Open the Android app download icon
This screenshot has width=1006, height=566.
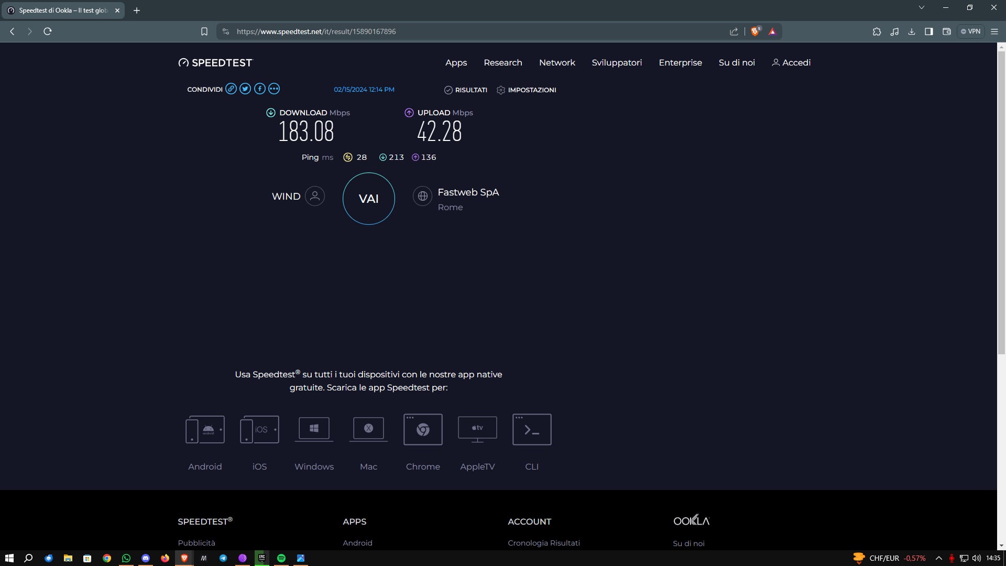pyautogui.click(x=205, y=429)
